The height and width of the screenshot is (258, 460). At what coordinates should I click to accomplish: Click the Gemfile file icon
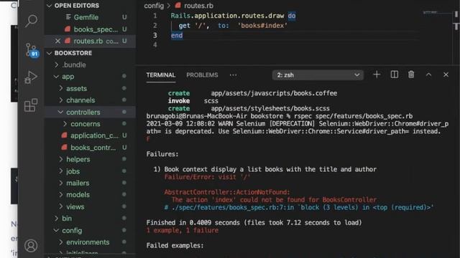pos(68,17)
